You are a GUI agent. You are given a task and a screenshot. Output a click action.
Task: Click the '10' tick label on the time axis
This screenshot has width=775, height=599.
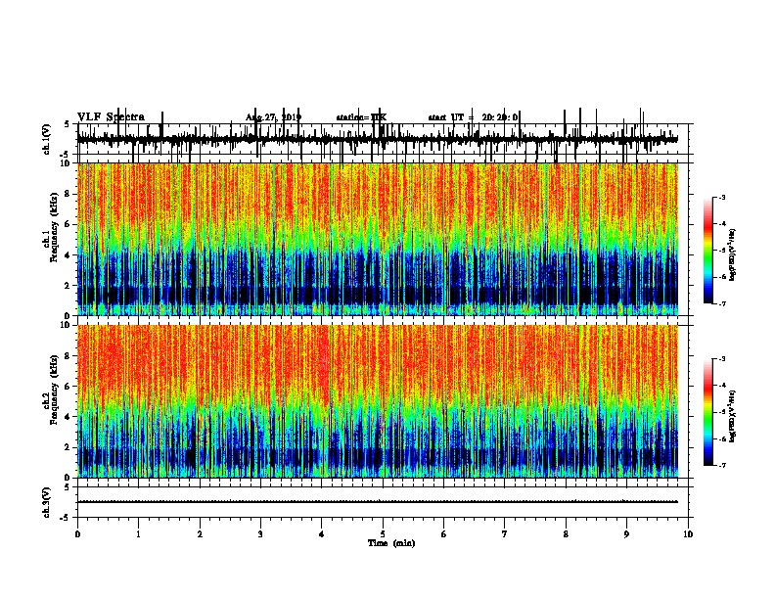pos(688,533)
